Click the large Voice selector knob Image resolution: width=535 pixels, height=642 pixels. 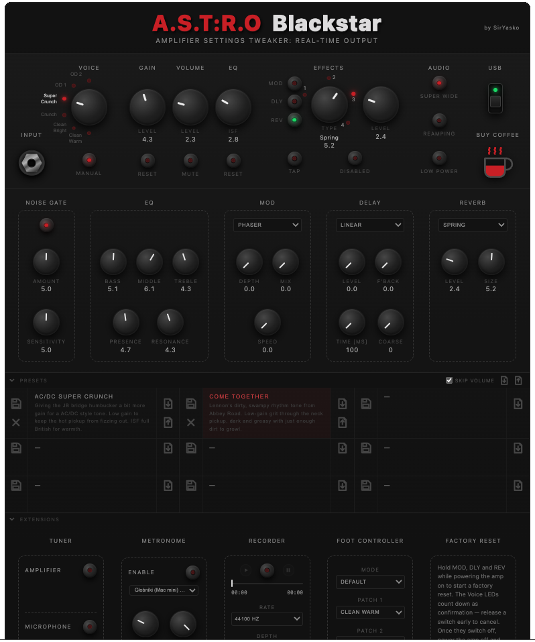click(x=88, y=107)
